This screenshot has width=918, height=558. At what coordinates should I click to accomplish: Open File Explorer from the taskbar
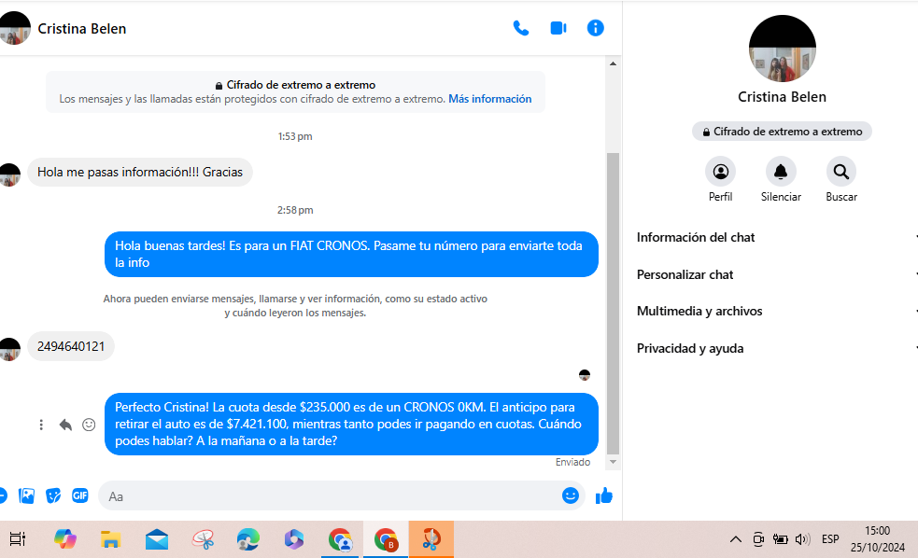point(110,539)
